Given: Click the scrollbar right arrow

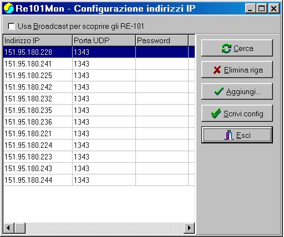Looking at the screenshot, I should pos(189,228).
